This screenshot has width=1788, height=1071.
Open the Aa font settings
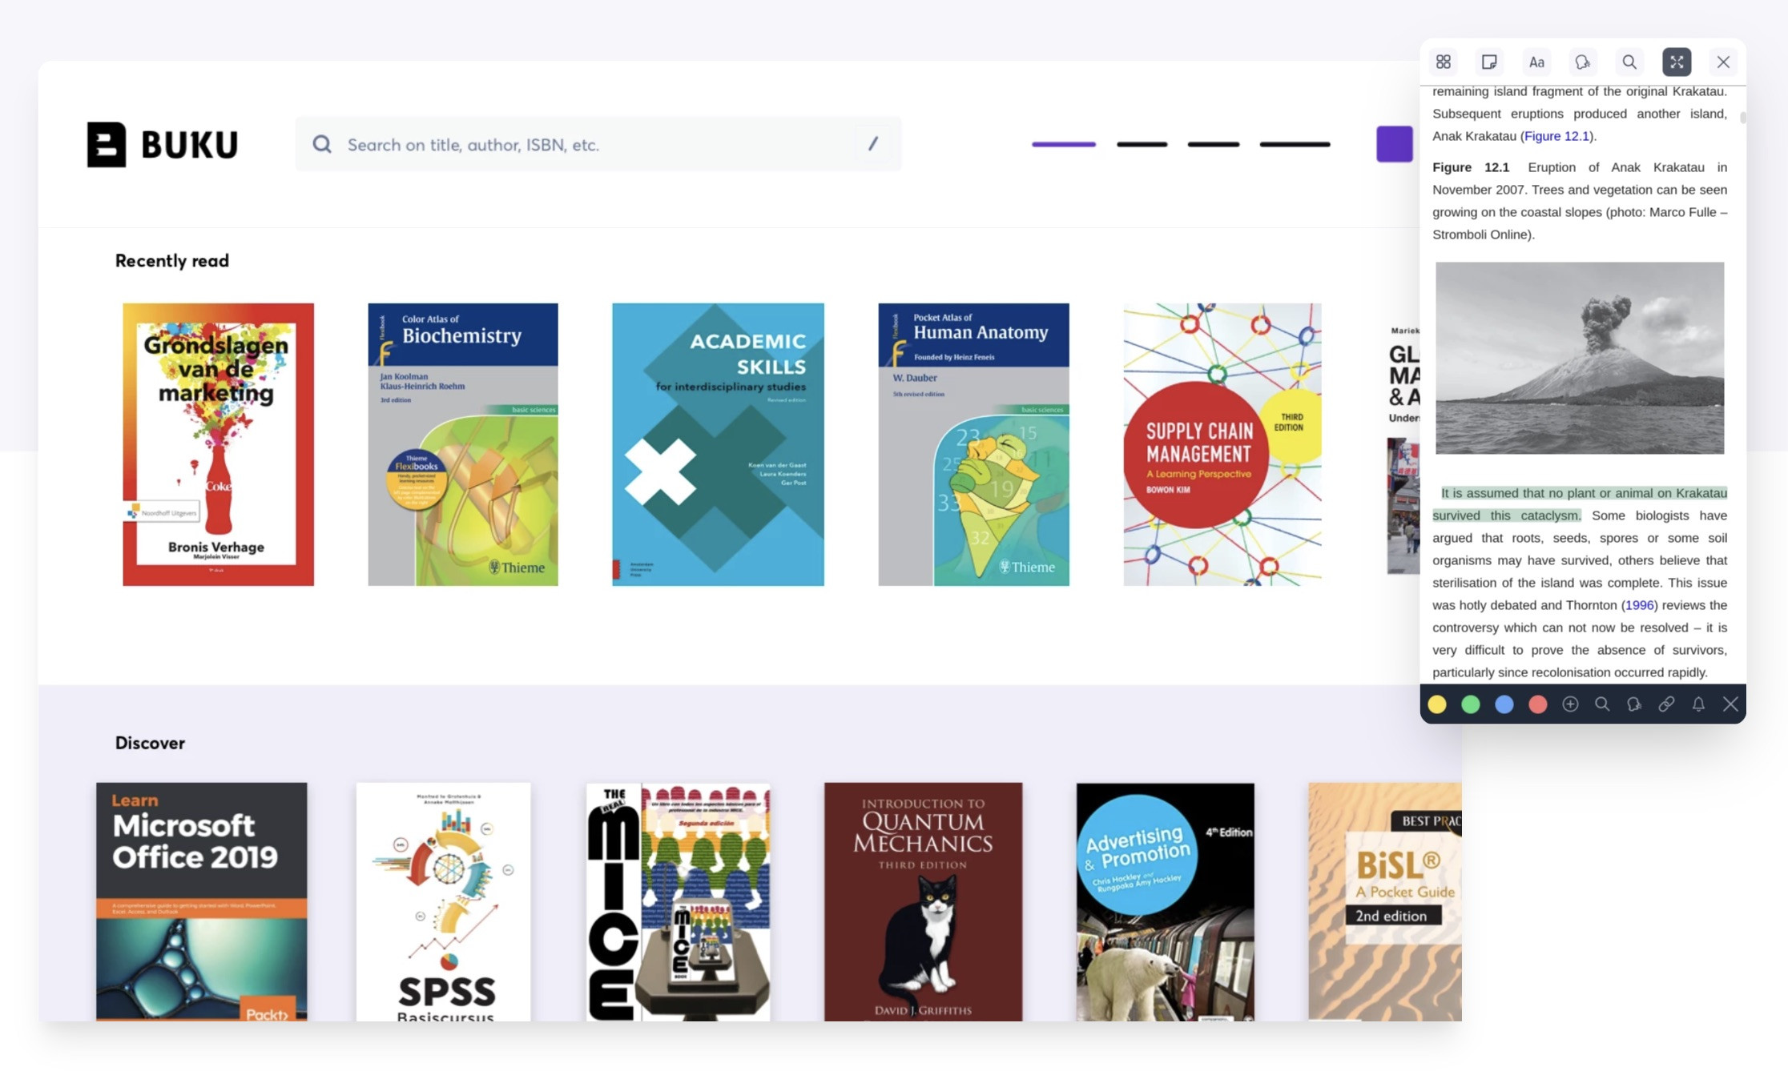(x=1536, y=62)
